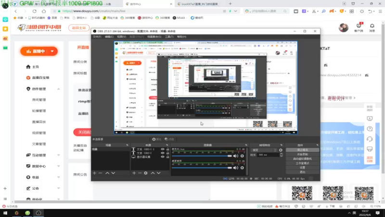Image resolution: width=385 pixels, height=217 pixels.
Task: Click 返回主站 button in Douyu header
Action: [79, 28]
